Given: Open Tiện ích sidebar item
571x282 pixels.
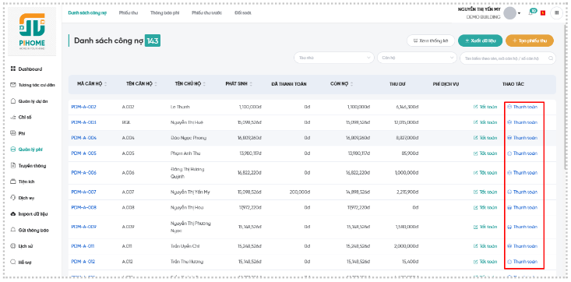Looking at the screenshot, I should (23, 182).
